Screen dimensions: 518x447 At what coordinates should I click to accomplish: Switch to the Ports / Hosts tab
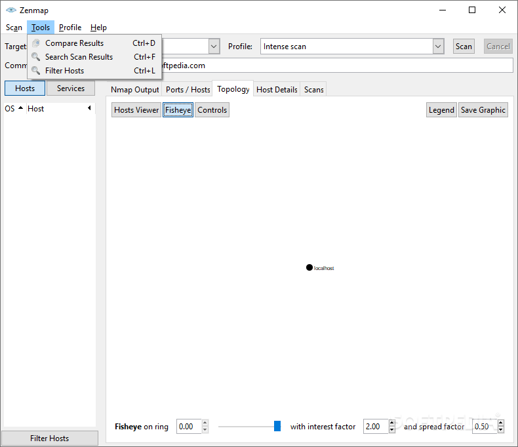(188, 90)
